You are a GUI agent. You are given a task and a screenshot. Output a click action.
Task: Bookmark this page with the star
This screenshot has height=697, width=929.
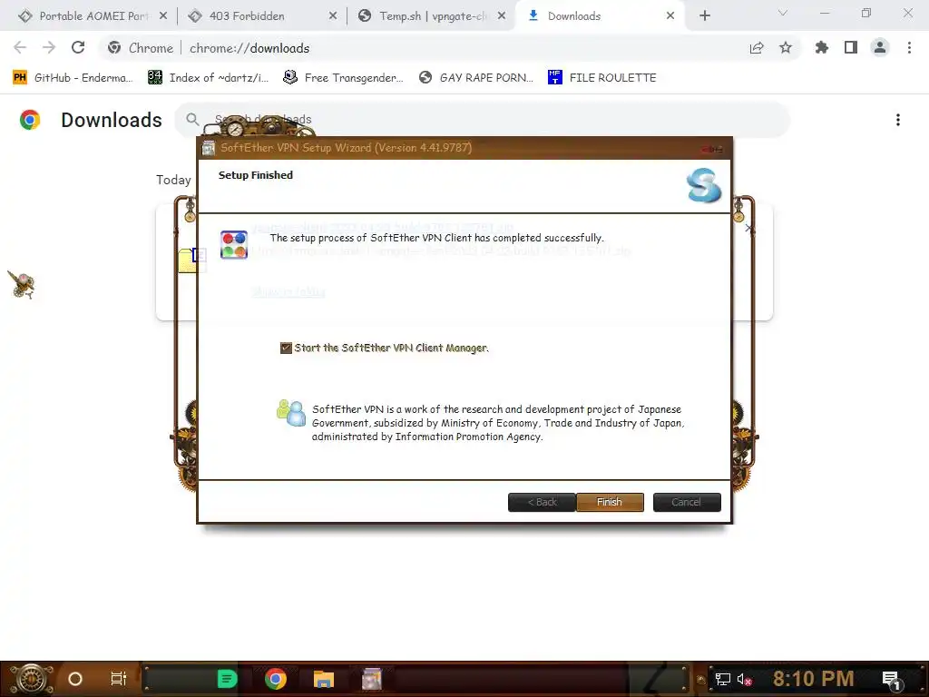tap(786, 48)
